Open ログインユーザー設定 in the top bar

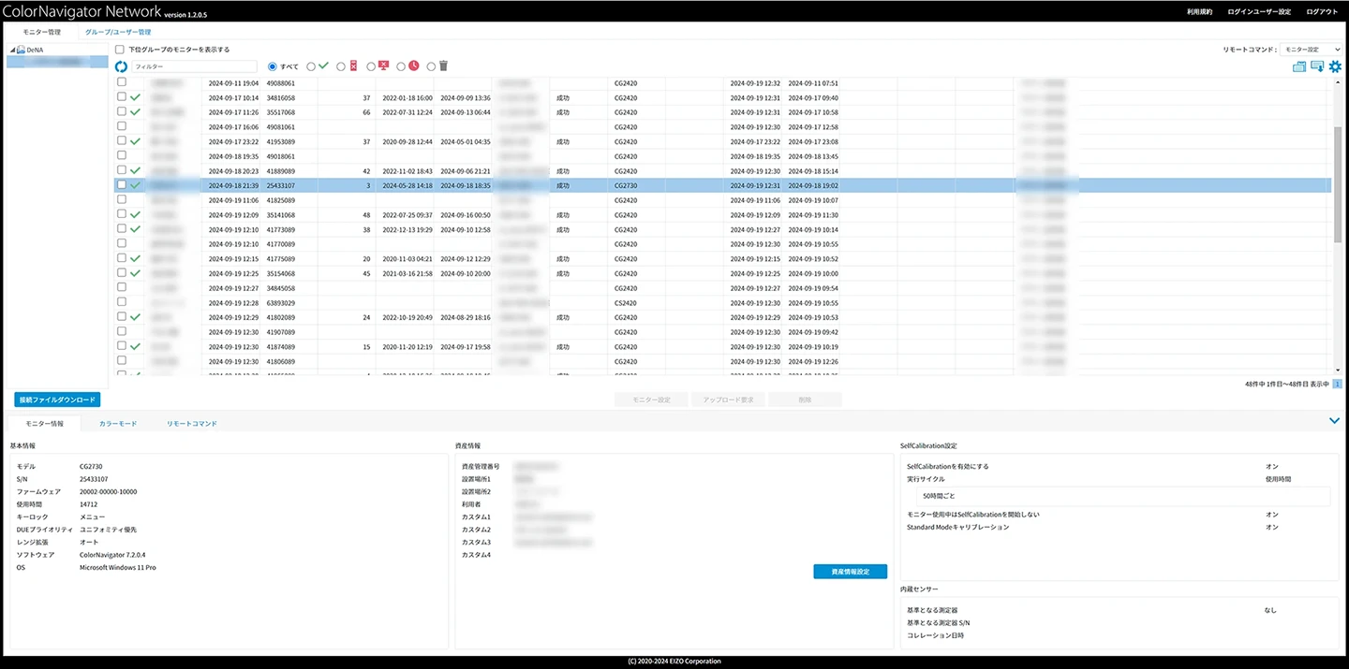[x=1259, y=11]
